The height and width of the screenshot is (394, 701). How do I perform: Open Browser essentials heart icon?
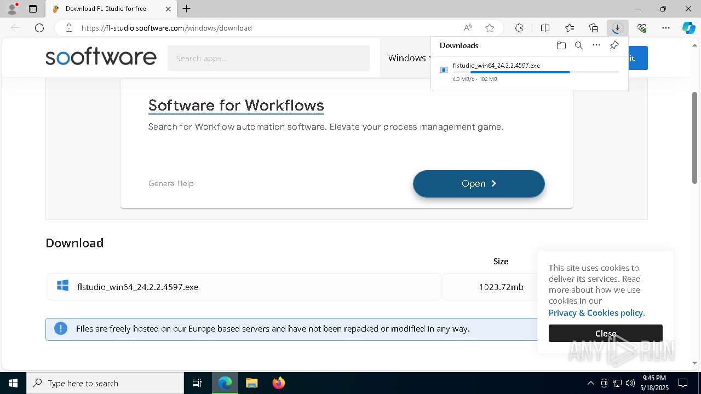(x=642, y=28)
